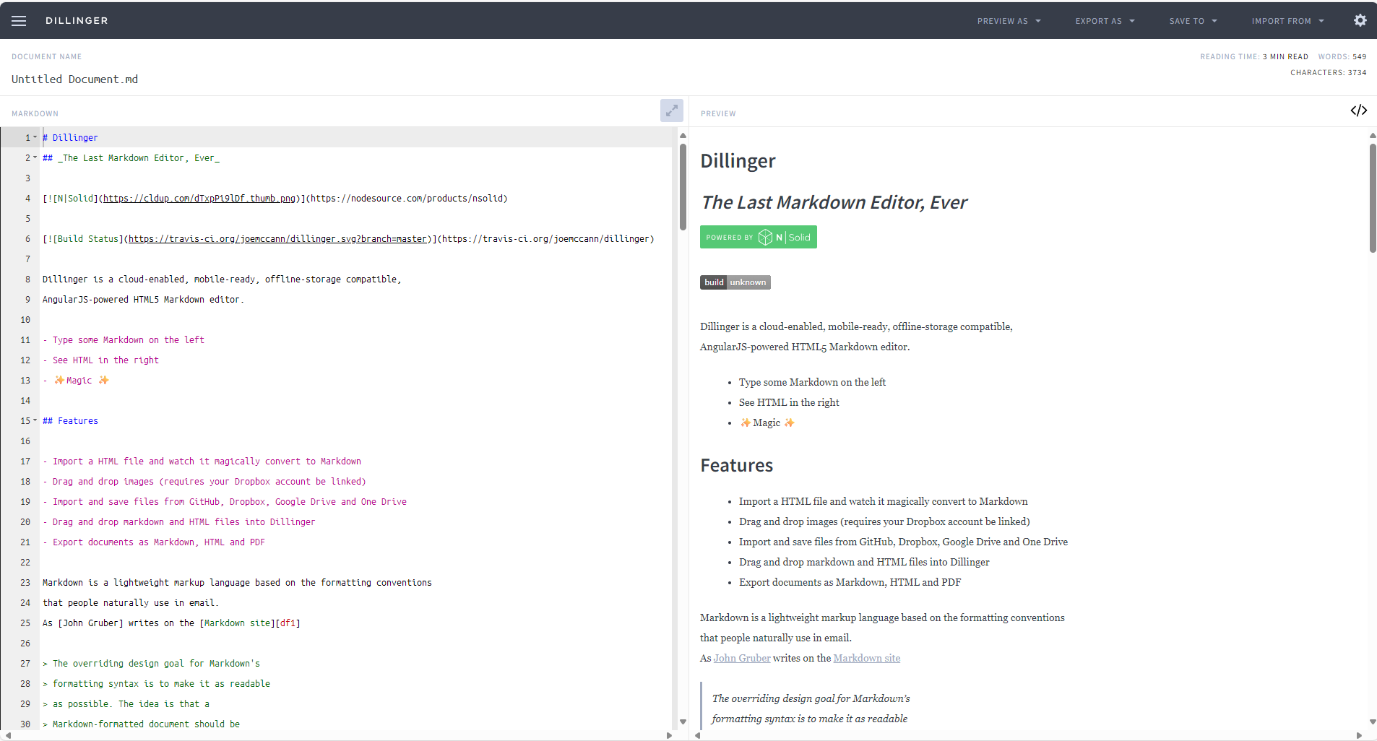Viewport: 1377px width, 741px height.
Task: Click the markdown editor vertical scrollbar thumb
Action: (x=683, y=186)
